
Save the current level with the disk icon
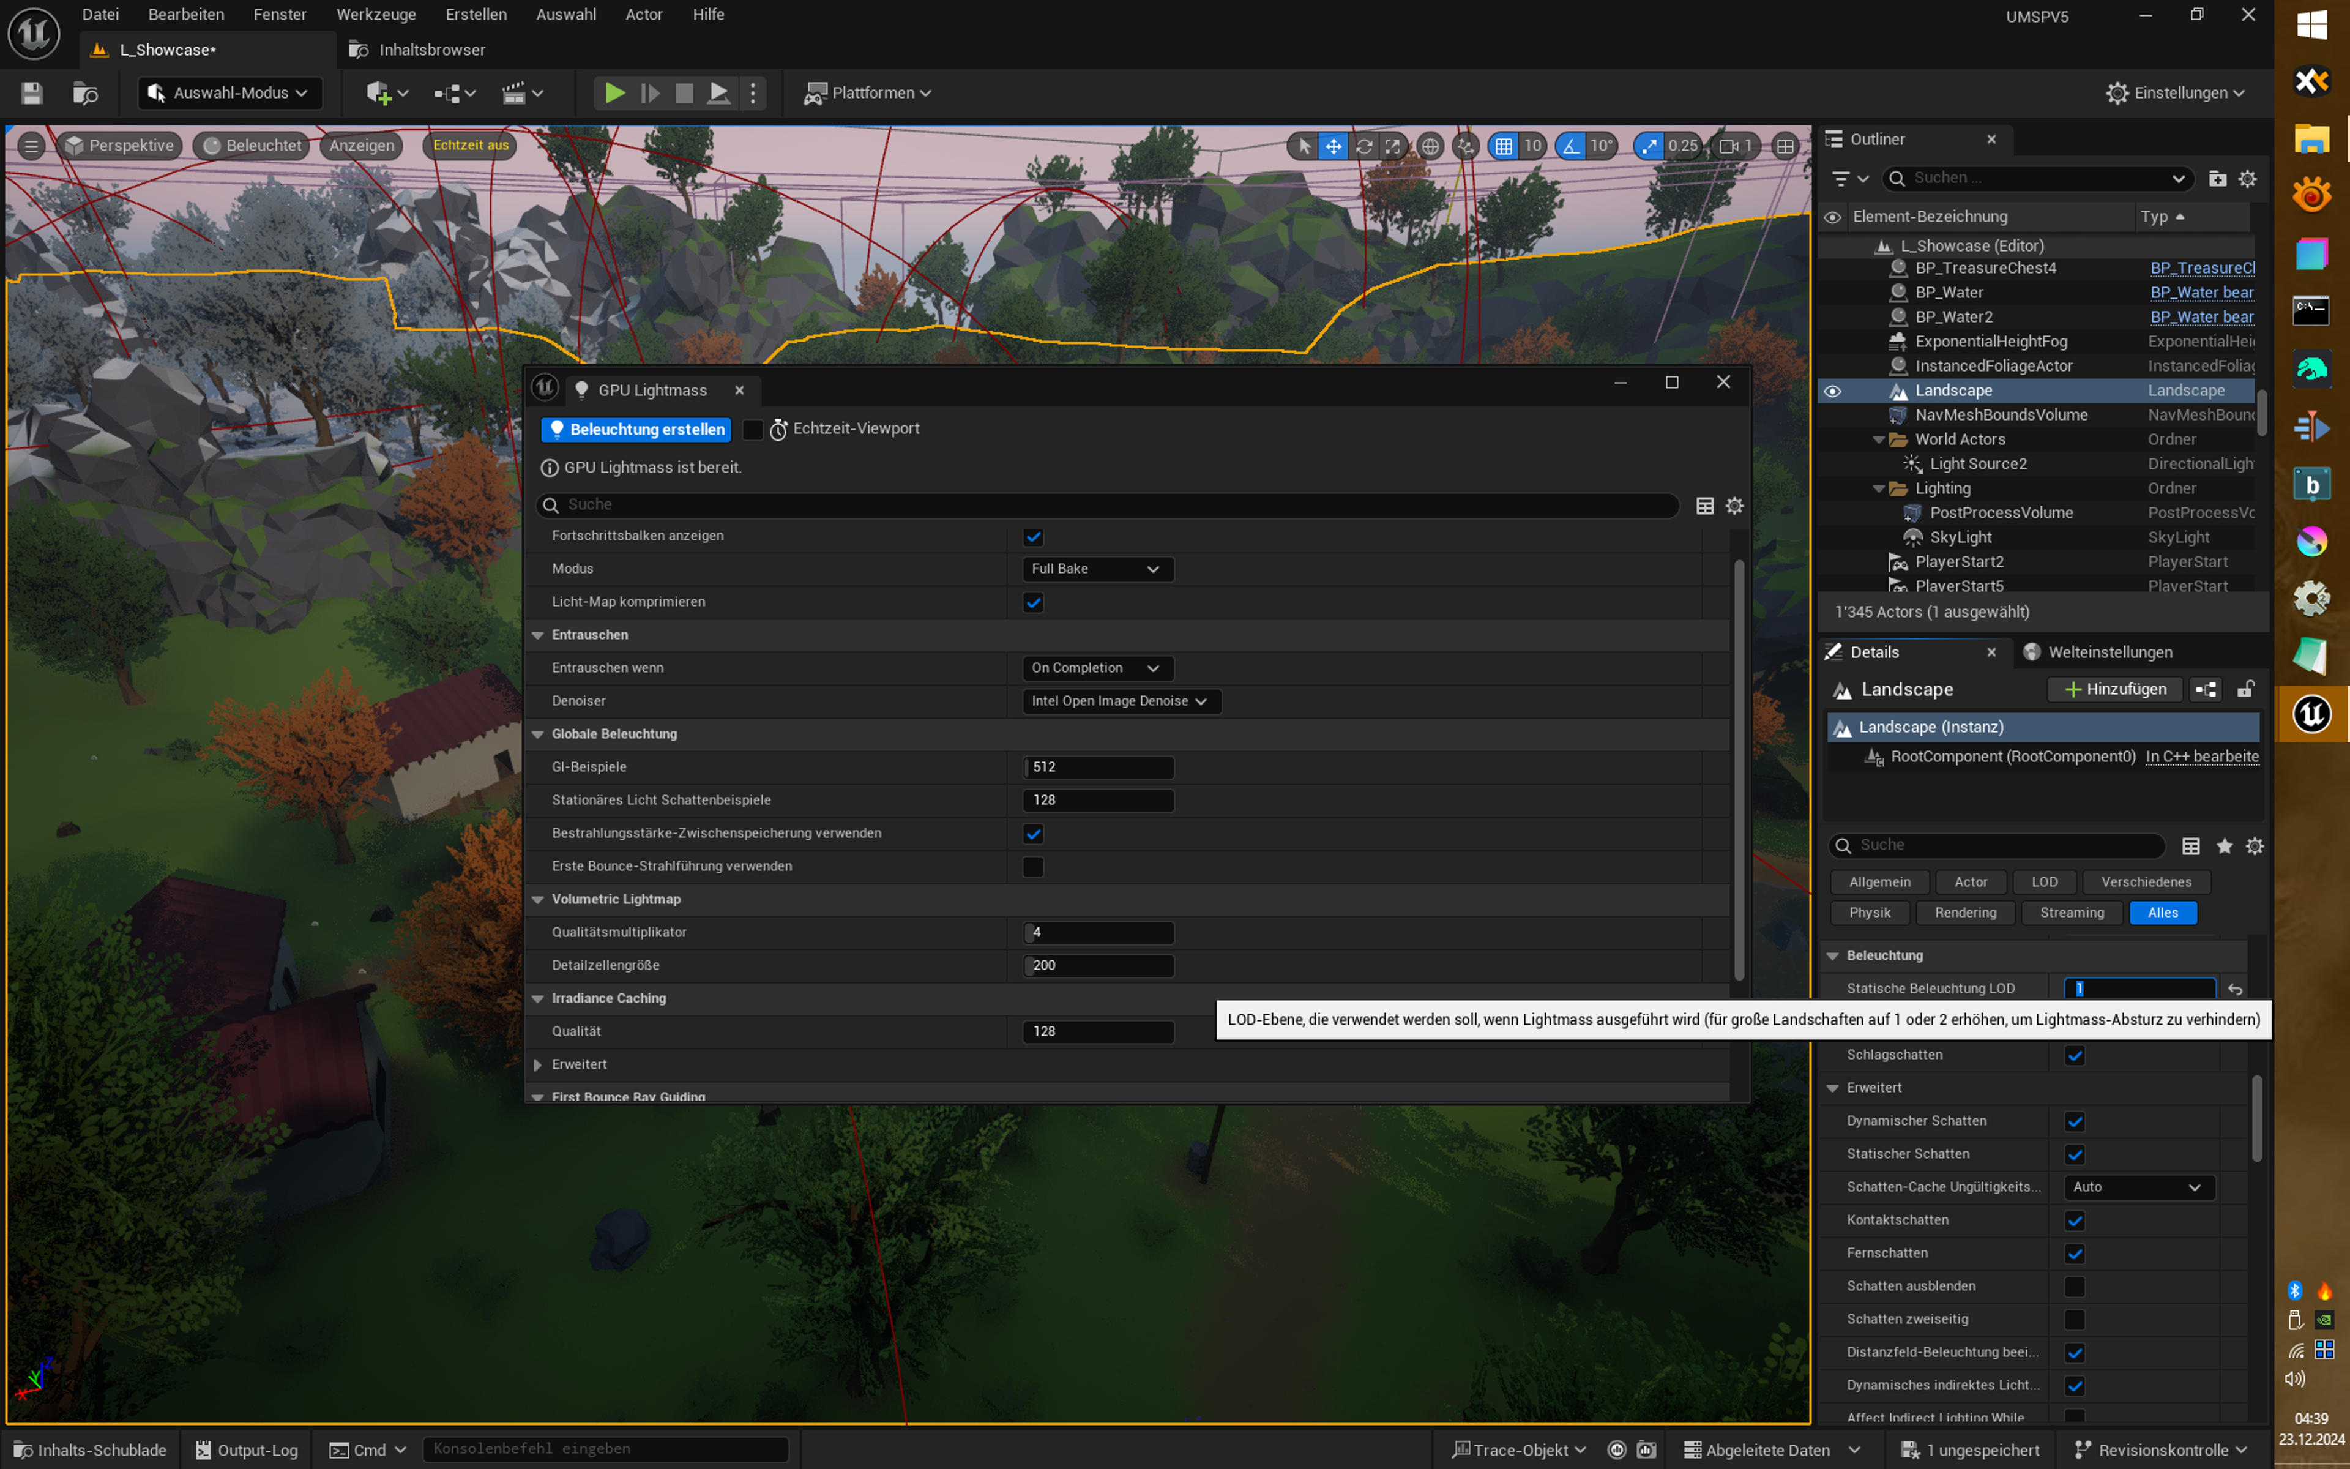(32, 93)
